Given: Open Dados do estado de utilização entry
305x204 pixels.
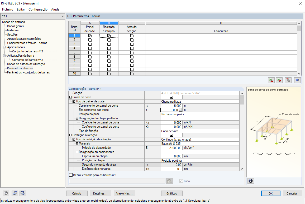Looking at the screenshot, I should pyautogui.click(x=26, y=64).
